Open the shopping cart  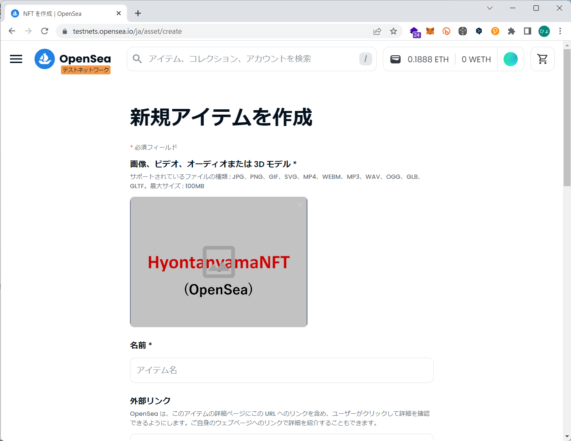coord(542,59)
